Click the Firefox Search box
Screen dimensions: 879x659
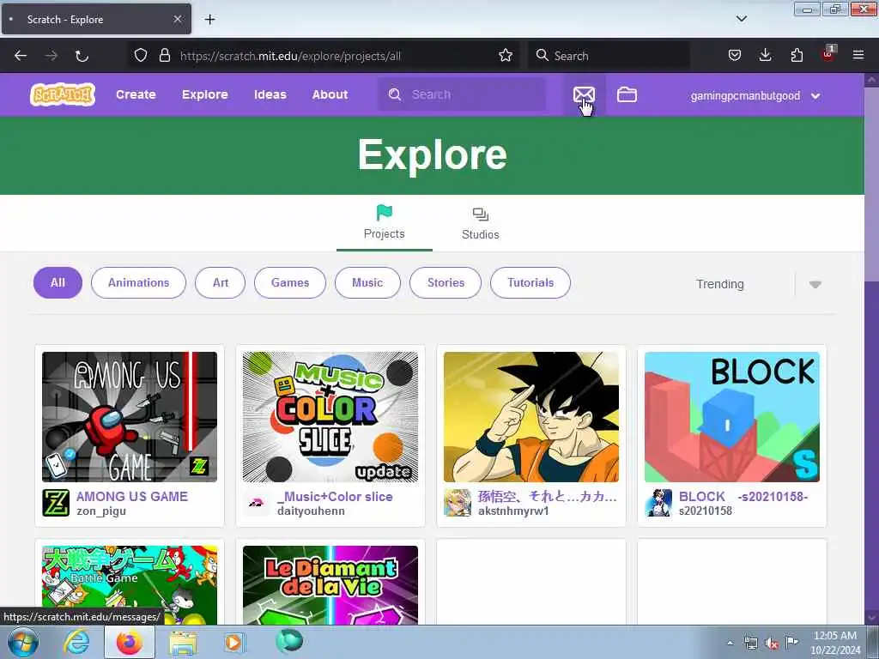pyautogui.click(x=609, y=56)
